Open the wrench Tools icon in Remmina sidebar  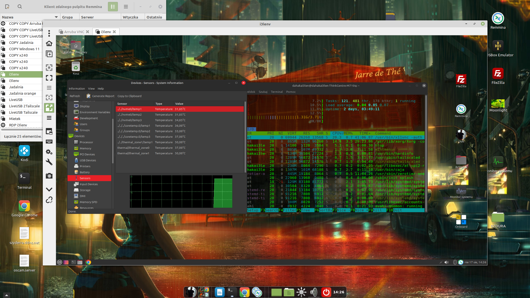49,162
